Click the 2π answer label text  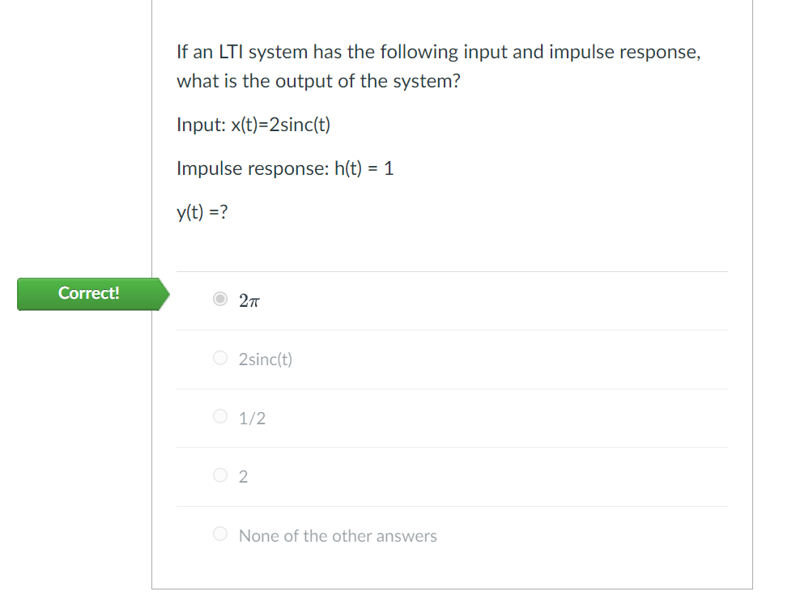pyautogui.click(x=249, y=300)
